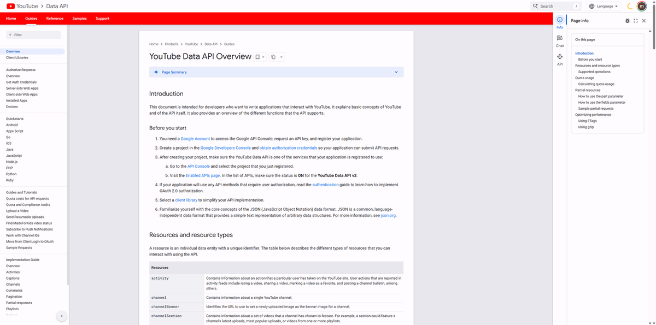Open the user account avatar menu
Screen dimensions: 656x325
pyautogui.click(x=642, y=6)
